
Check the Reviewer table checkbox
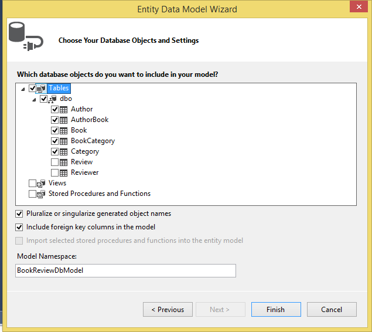click(x=54, y=172)
